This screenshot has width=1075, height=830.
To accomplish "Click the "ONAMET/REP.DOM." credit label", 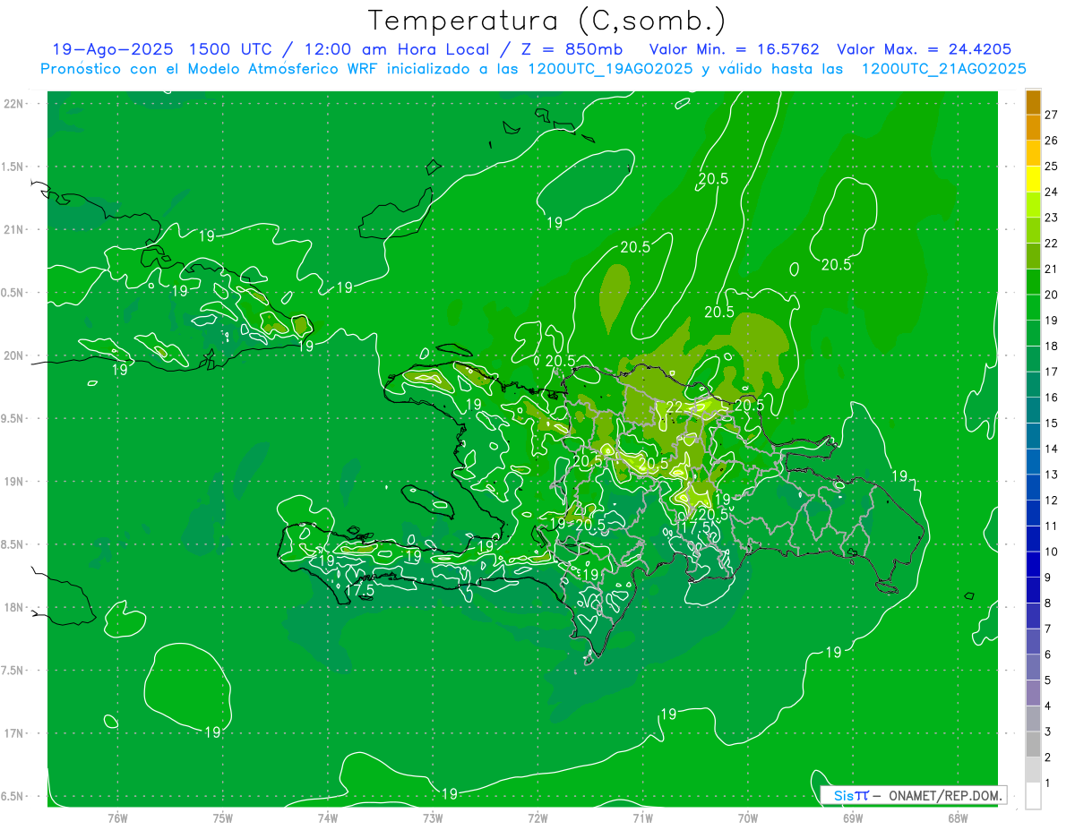I will click(x=946, y=795).
